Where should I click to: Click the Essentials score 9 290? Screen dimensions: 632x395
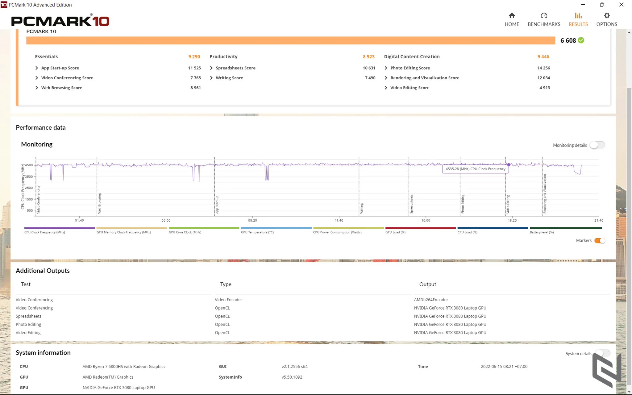194,56
